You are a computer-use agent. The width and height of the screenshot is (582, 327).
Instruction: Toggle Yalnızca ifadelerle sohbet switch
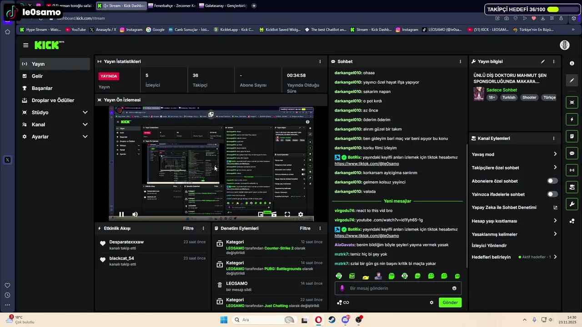552,194
